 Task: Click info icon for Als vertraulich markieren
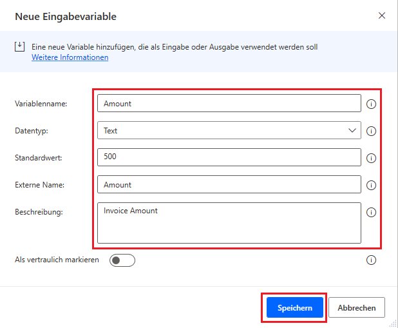click(371, 260)
